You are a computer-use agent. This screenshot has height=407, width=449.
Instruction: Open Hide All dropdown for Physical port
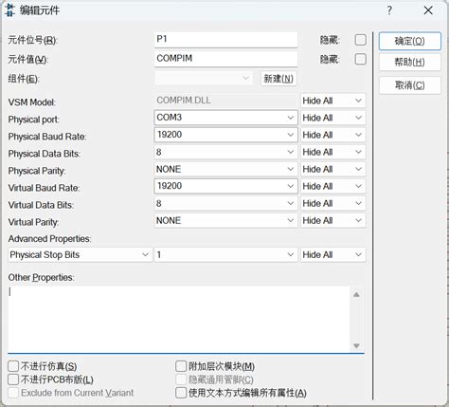333,118
